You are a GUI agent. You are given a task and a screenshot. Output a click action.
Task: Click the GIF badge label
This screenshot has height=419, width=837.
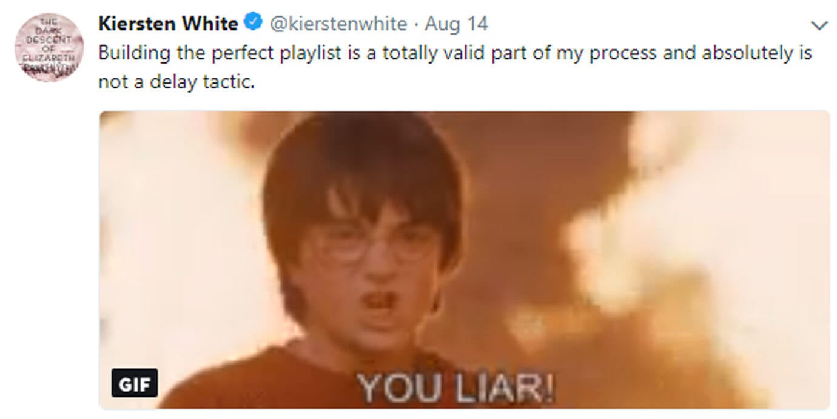135,383
